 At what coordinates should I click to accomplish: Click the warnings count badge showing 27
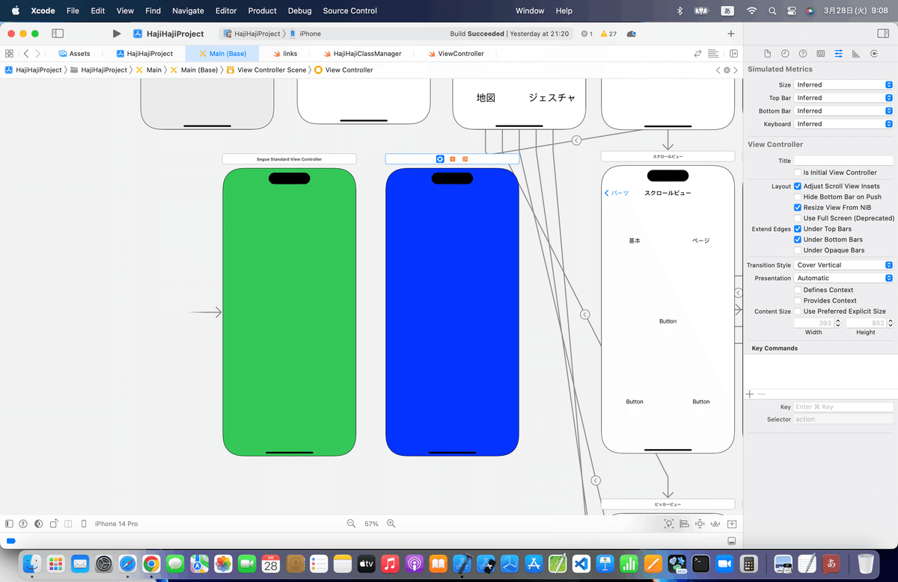[608, 34]
